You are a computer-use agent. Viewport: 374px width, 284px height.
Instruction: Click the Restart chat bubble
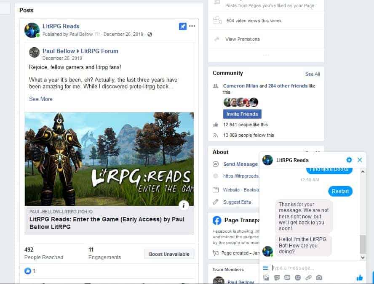click(x=340, y=191)
